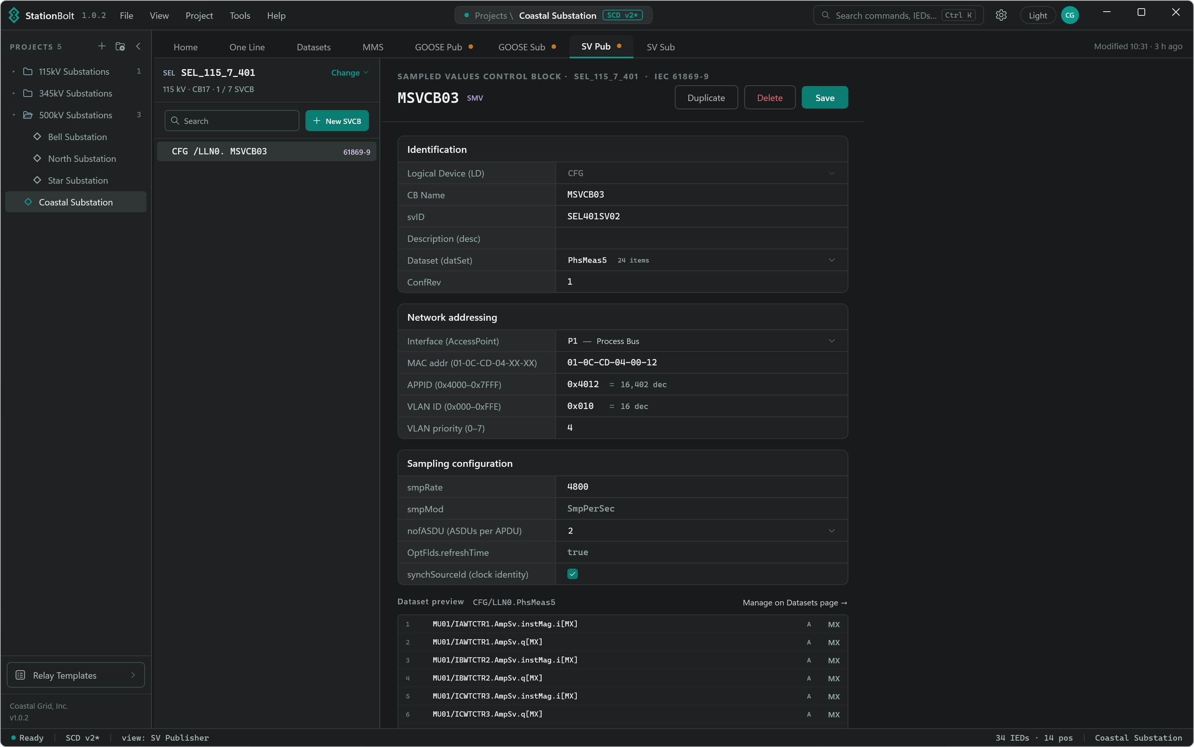Click the Relay Templates list icon
Image resolution: width=1194 pixels, height=747 pixels.
pos(20,675)
